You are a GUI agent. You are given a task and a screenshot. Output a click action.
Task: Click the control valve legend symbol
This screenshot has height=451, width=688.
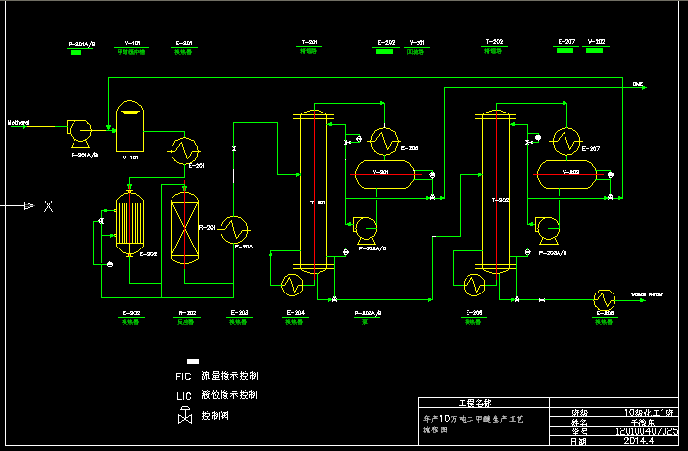(183, 416)
